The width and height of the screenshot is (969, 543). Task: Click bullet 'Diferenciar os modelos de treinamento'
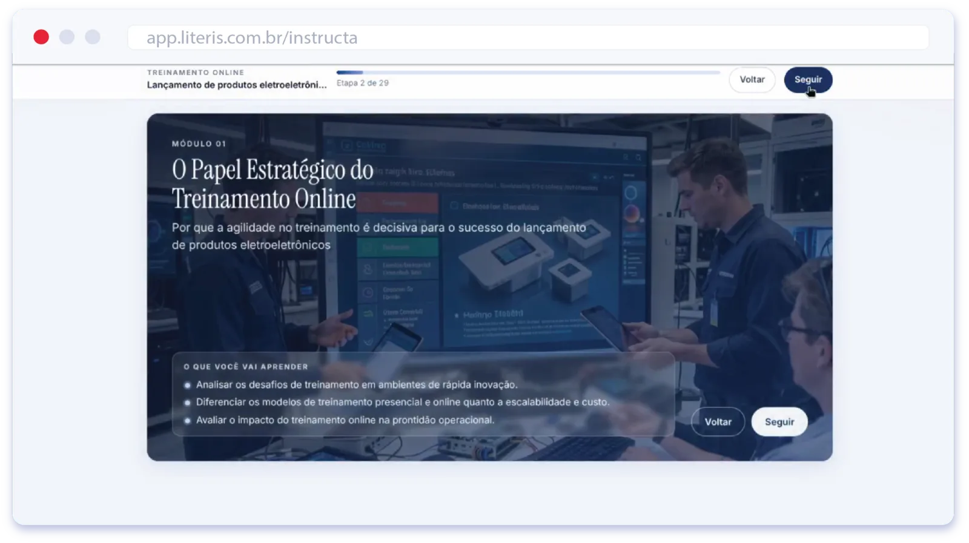tap(403, 402)
